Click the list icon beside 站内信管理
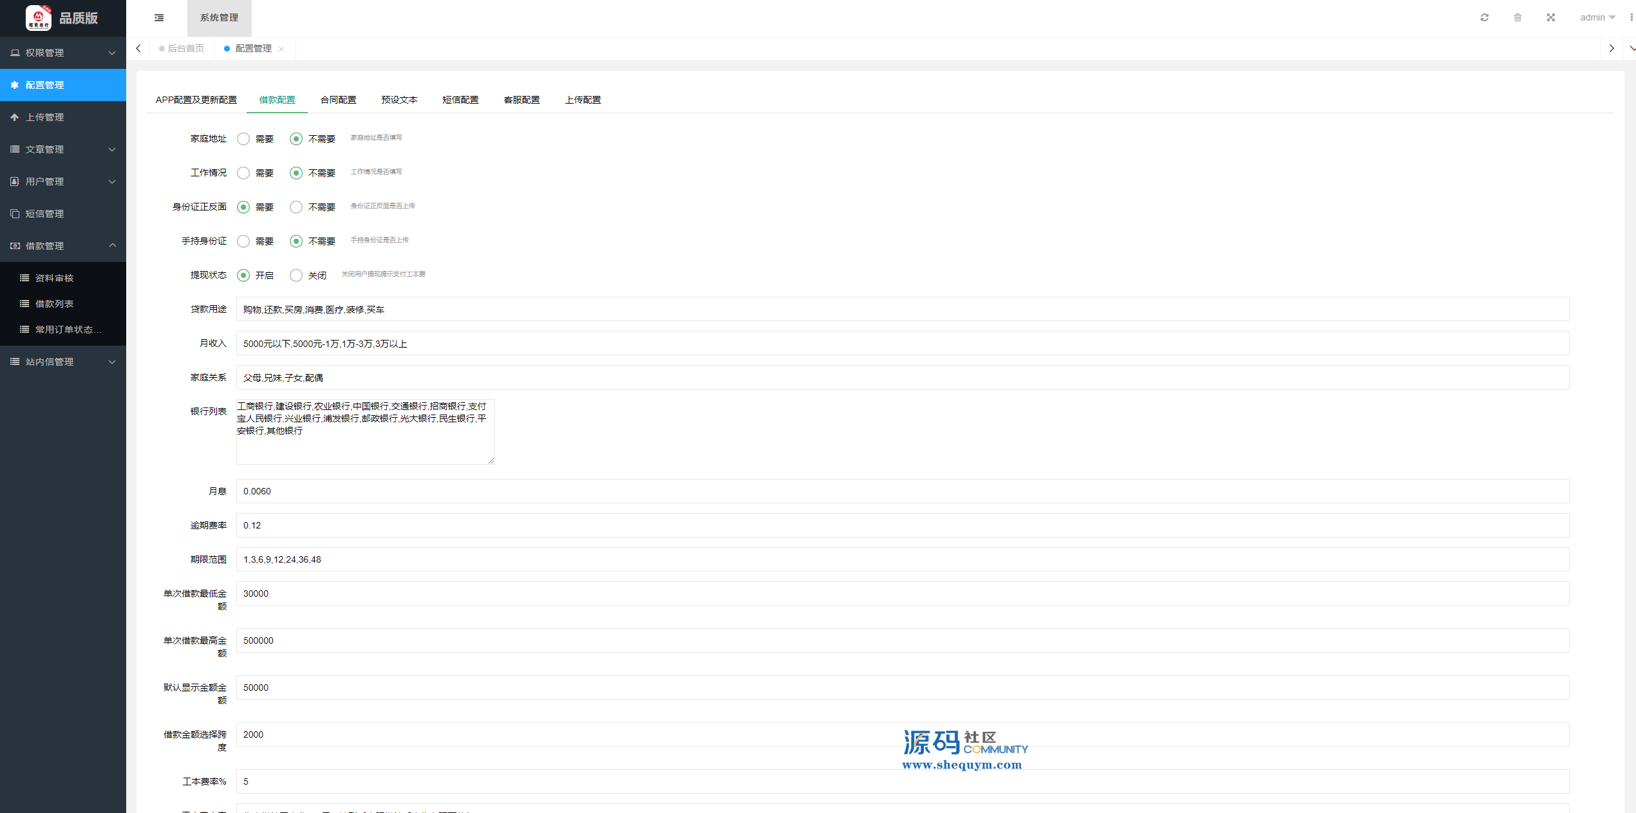1636x813 pixels. (x=15, y=362)
